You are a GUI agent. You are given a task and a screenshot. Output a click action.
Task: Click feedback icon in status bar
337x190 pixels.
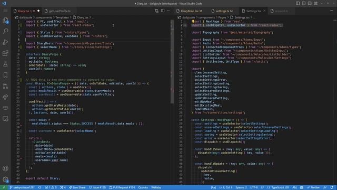point(325,187)
